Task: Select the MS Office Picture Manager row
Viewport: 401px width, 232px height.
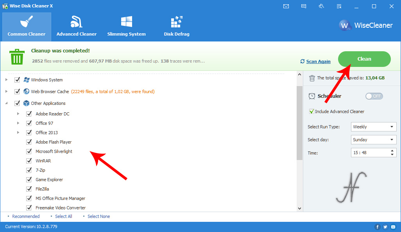Action: point(60,198)
